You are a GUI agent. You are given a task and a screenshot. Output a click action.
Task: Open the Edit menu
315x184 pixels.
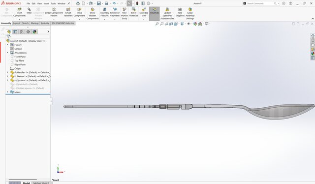coord(33,3)
